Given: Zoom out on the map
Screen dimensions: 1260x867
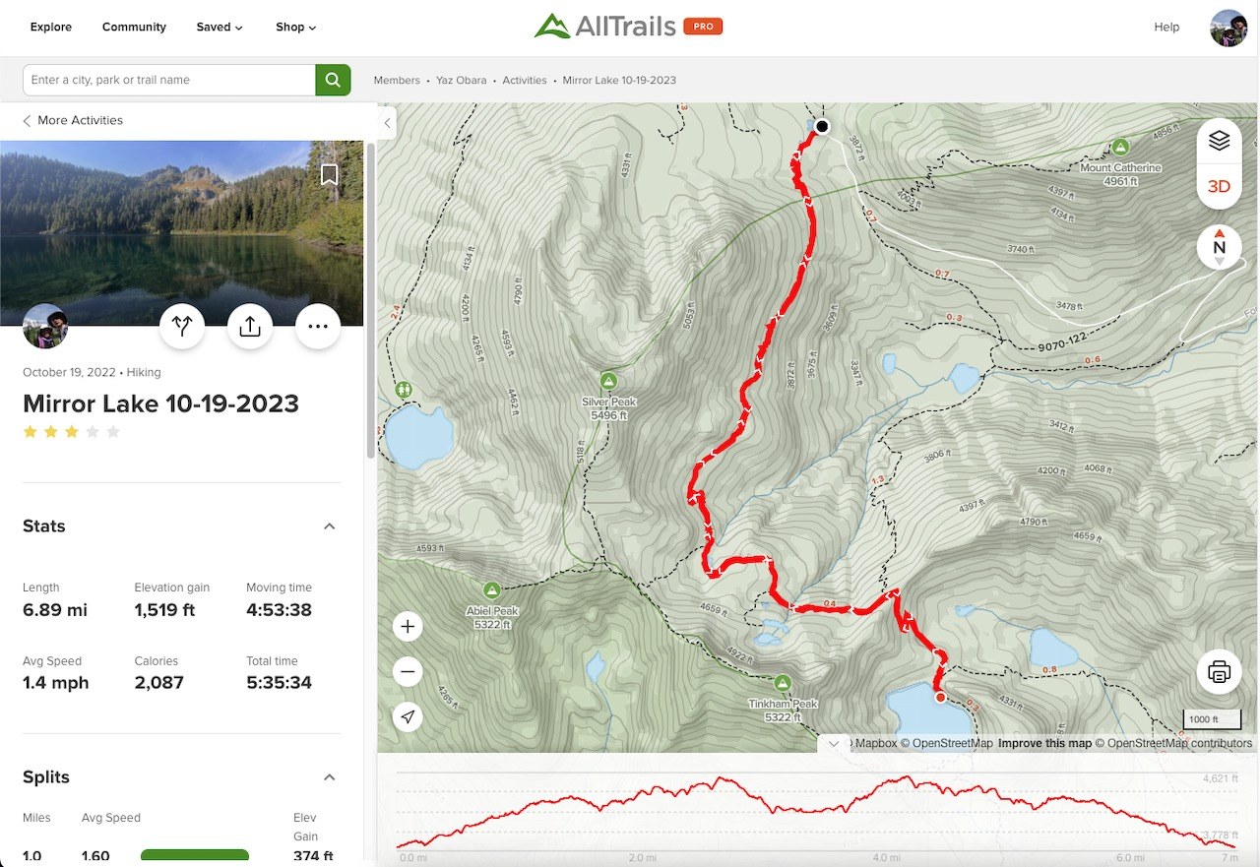Looking at the screenshot, I should coord(409,672).
